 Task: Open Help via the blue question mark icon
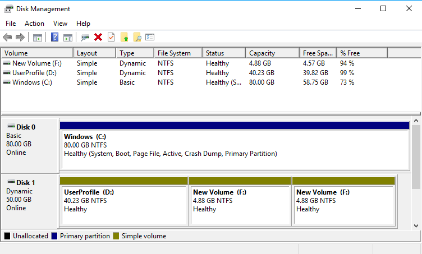[x=55, y=38]
